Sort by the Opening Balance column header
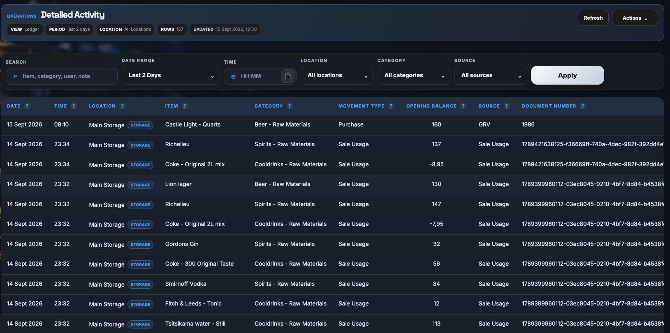670x333 pixels. [431, 106]
